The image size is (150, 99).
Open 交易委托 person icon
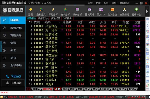tap(124, 9)
